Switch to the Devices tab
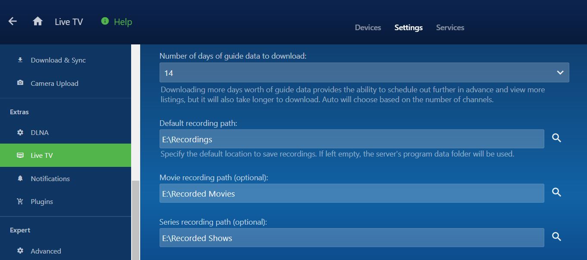The width and height of the screenshot is (587, 260). click(x=368, y=28)
